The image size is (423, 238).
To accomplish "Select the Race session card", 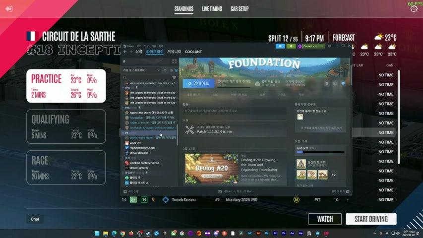I will click(66, 167).
